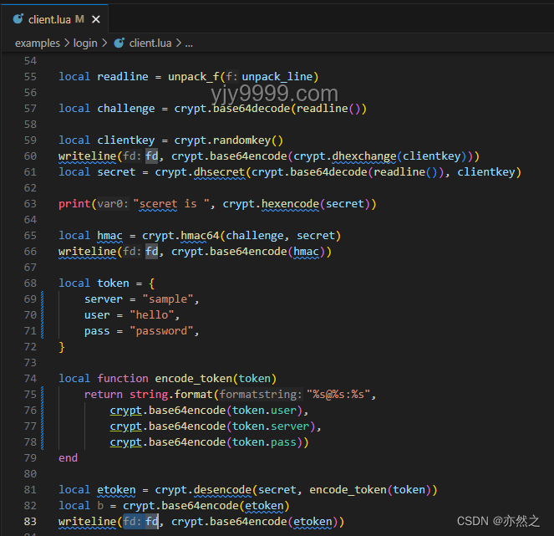The height and width of the screenshot is (536, 554).
Task: Click line number 68 in gutter
Action: (x=30, y=283)
